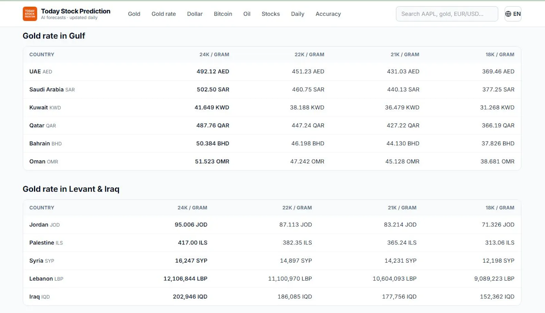The height and width of the screenshot is (313, 545).
Task: Click the 47.242 OMR price cell
Action: (307, 162)
